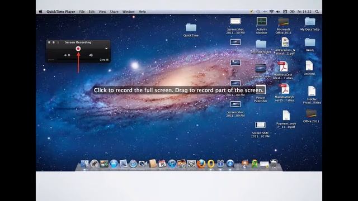Open the Apple menu
358x201 pixels.
point(41,12)
